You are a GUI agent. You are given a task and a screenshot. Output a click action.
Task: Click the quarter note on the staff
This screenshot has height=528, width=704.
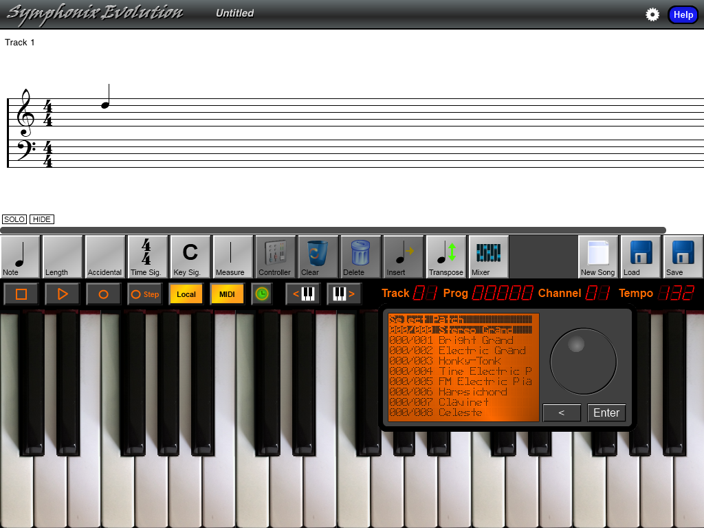click(x=105, y=96)
